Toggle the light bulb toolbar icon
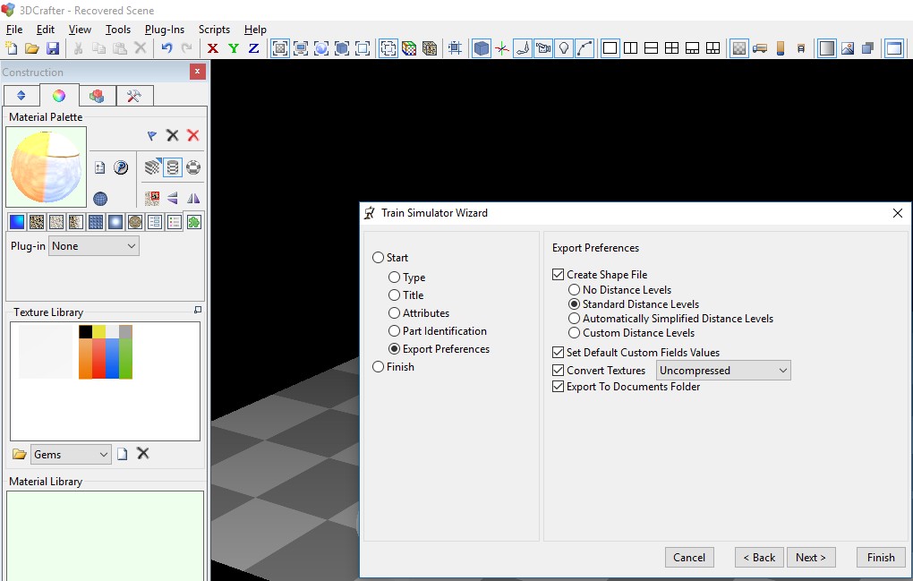 (564, 48)
